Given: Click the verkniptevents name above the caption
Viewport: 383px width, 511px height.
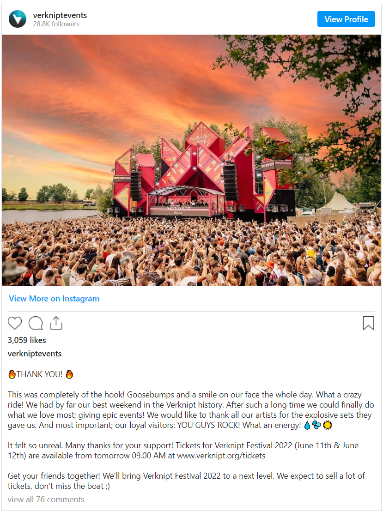Looking at the screenshot, I should 35,354.
